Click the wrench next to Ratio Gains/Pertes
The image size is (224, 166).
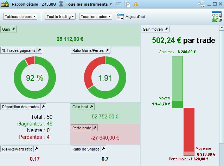coord(108,50)
